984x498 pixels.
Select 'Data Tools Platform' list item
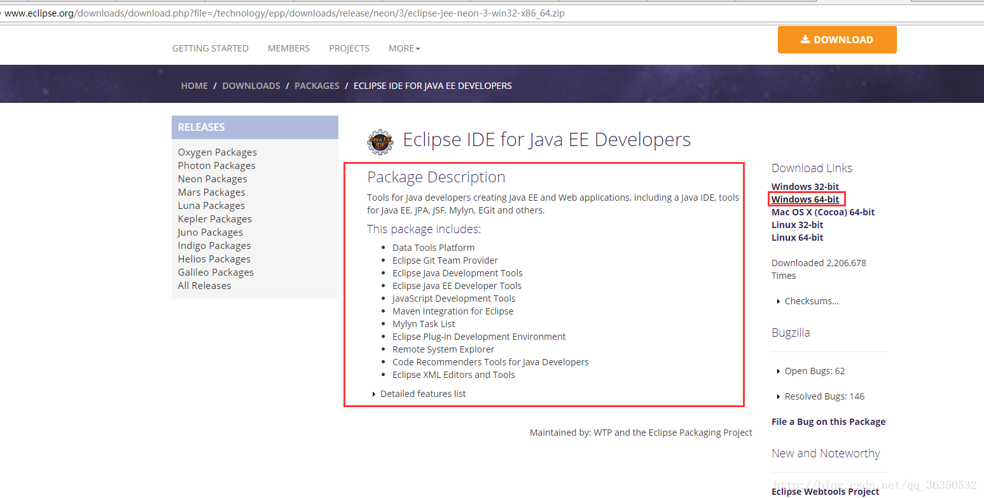point(434,248)
